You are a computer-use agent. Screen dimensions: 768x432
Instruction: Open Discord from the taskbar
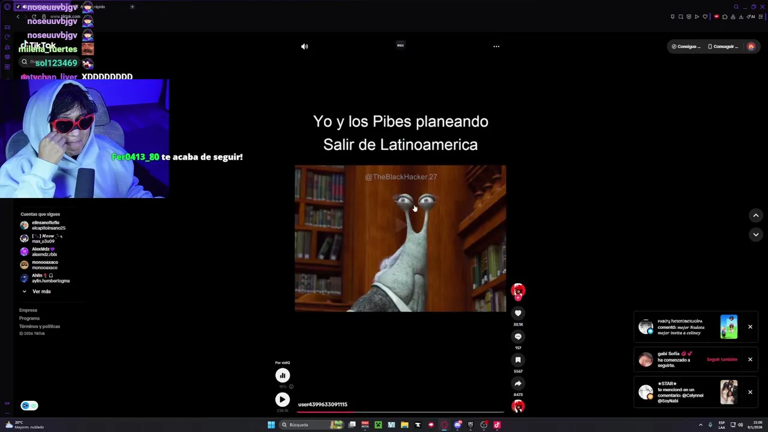point(458,425)
